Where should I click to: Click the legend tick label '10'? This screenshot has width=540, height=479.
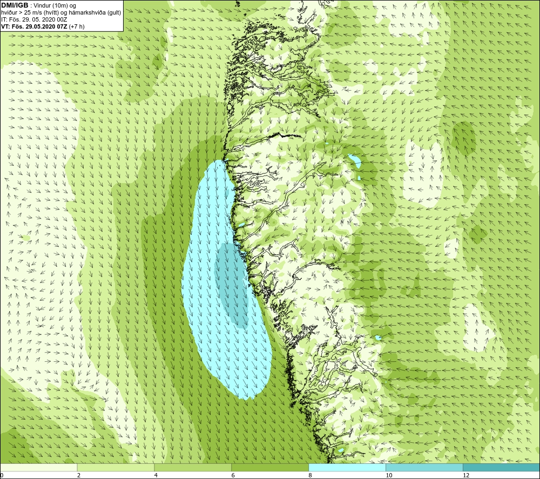pos(389,475)
